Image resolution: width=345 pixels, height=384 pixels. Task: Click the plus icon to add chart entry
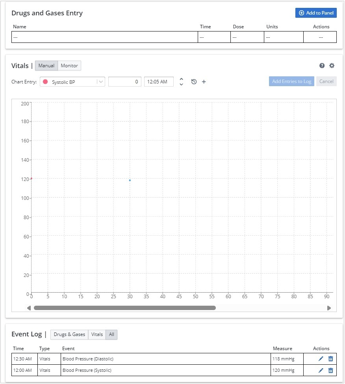coord(204,82)
